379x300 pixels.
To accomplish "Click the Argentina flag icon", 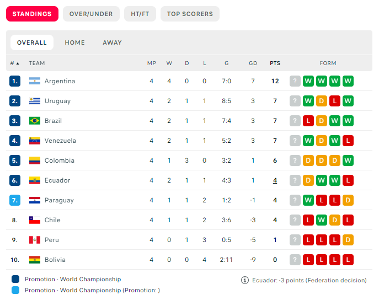I will tap(35, 81).
